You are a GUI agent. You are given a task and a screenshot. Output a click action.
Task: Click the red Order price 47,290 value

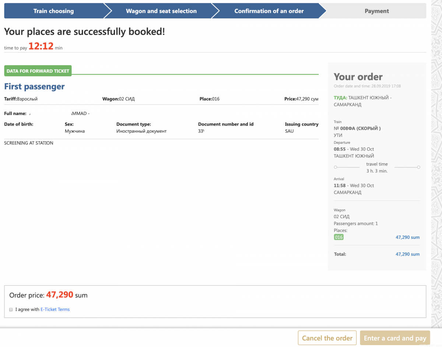[60, 295]
